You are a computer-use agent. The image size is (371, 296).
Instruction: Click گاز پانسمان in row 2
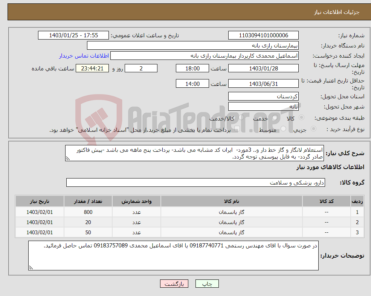[231, 222]
